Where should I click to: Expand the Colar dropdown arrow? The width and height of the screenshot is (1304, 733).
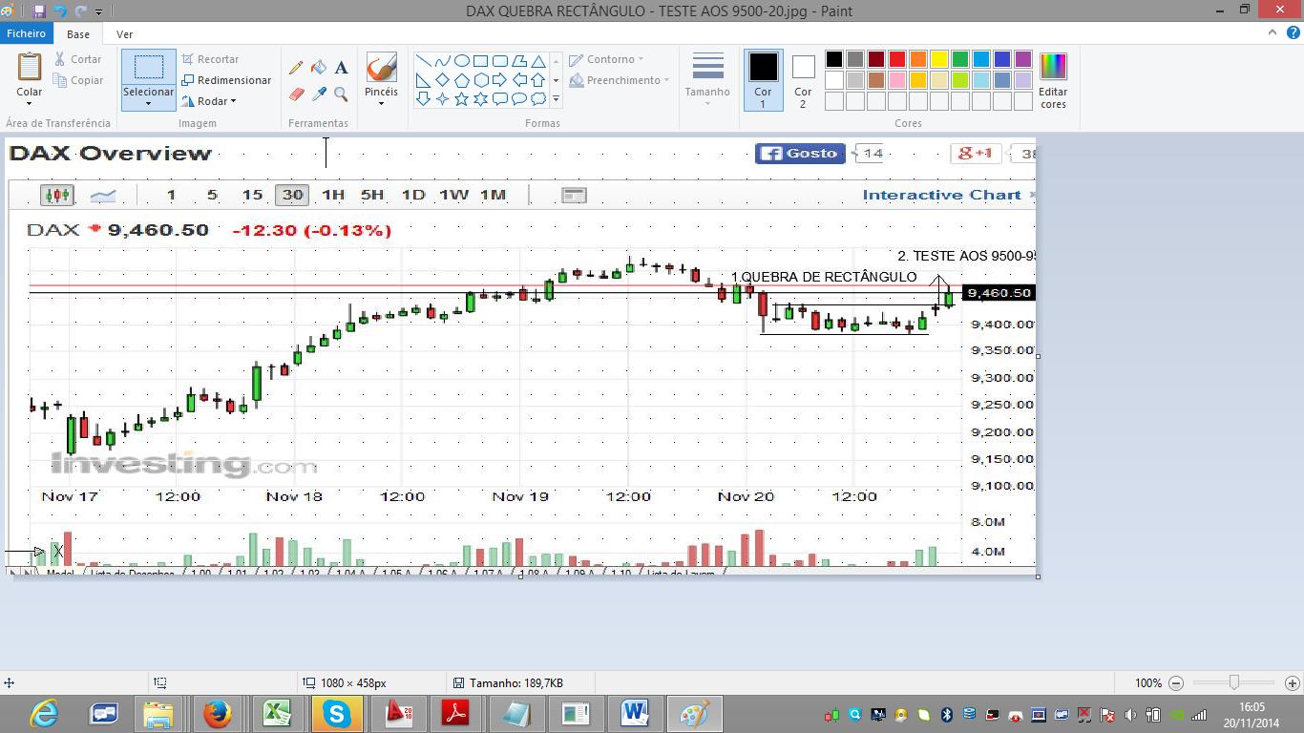pos(29,102)
